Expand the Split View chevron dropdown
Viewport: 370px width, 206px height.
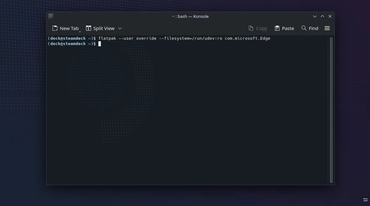pyautogui.click(x=120, y=29)
